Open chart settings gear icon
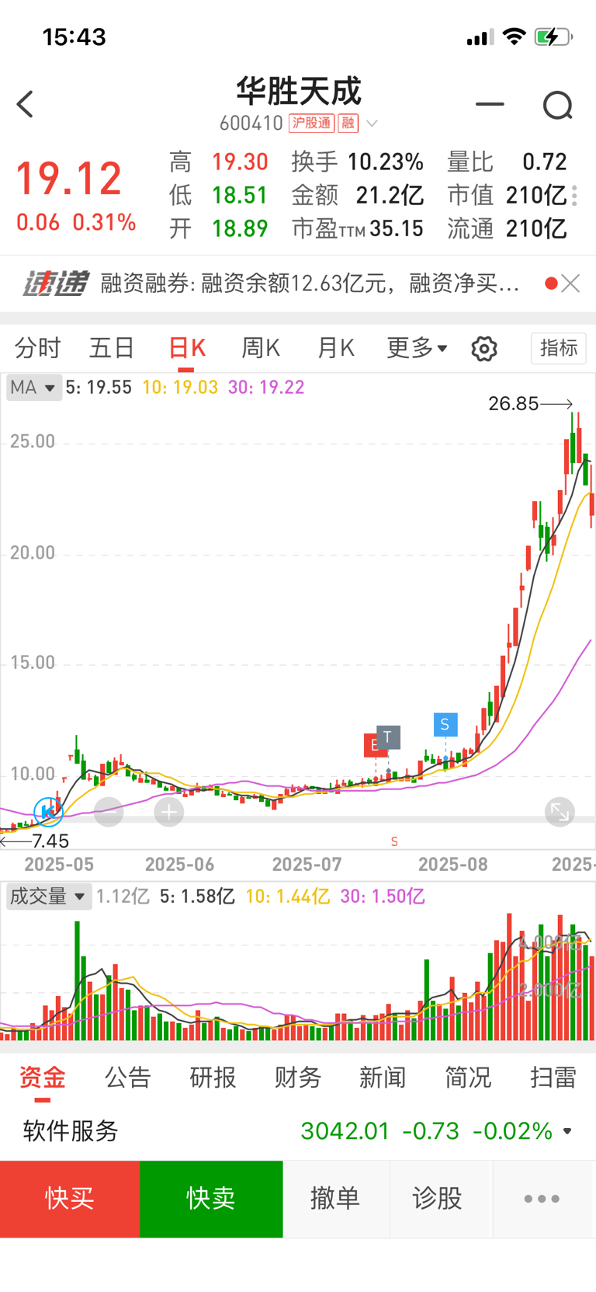Image resolution: width=596 pixels, height=1292 pixels. coord(484,349)
